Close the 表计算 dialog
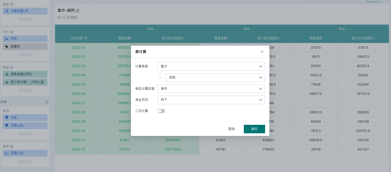The height and width of the screenshot is (172, 391). (262, 52)
